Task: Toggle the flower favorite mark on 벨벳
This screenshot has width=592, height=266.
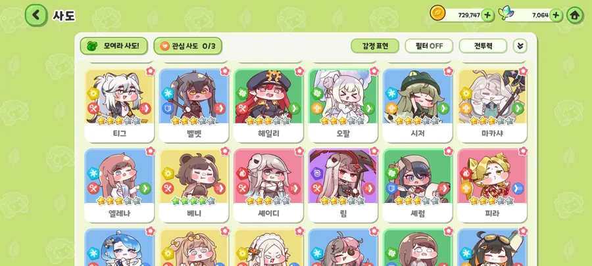Action: pos(225,71)
